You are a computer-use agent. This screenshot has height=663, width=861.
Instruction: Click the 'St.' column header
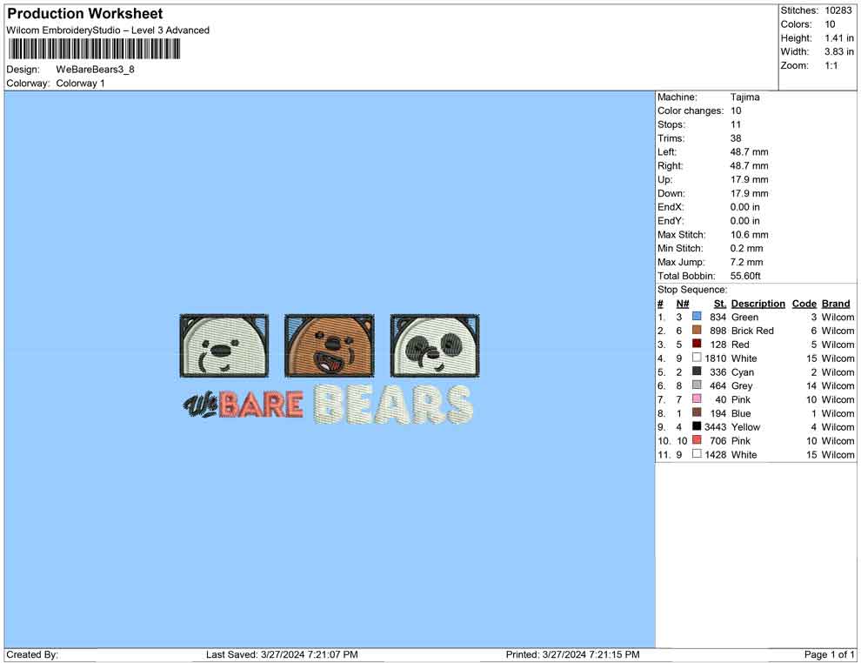click(x=720, y=304)
